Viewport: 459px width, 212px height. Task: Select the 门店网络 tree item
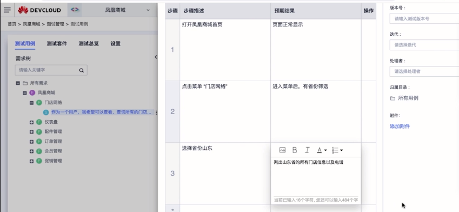click(x=54, y=103)
